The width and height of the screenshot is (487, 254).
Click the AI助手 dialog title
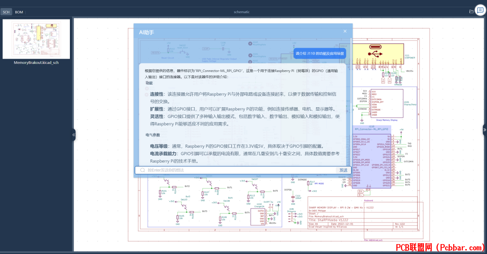[x=146, y=32]
